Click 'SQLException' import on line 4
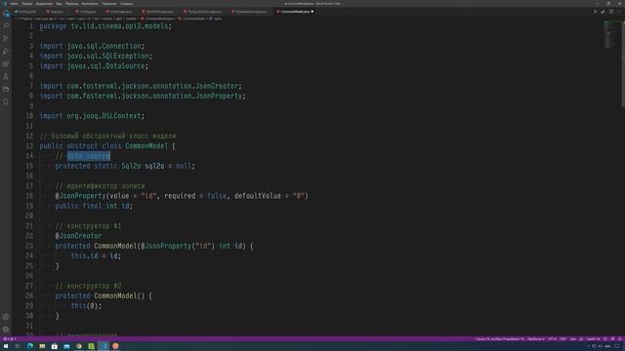 point(125,57)
